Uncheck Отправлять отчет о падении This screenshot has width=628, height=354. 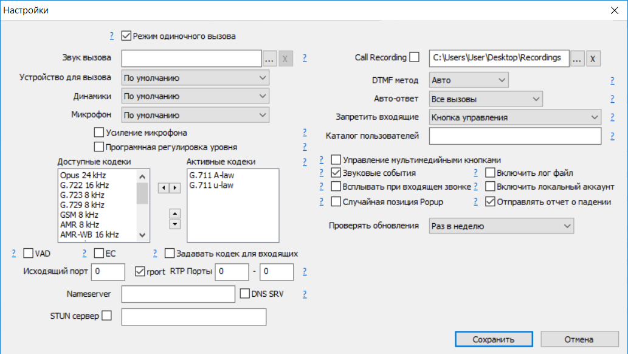pyautogui.click(x=491, y=202)
